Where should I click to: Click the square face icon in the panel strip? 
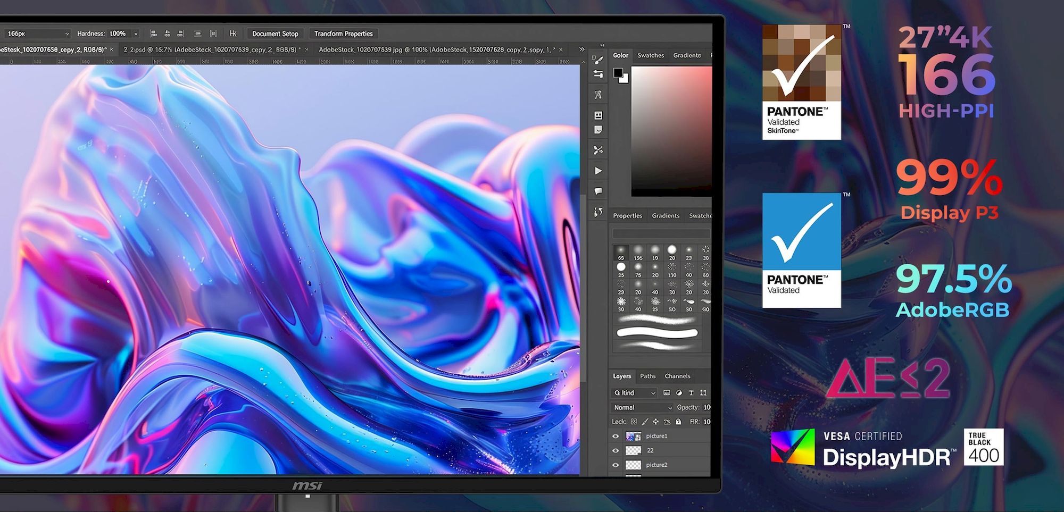tap(598, 115)
